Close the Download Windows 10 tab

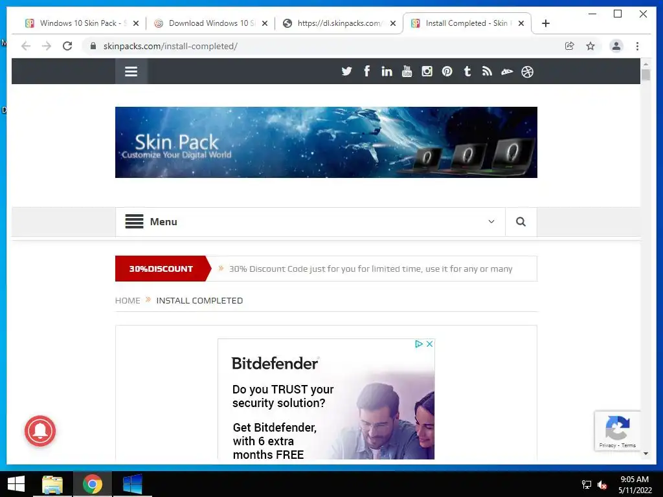tap(265, 23)
